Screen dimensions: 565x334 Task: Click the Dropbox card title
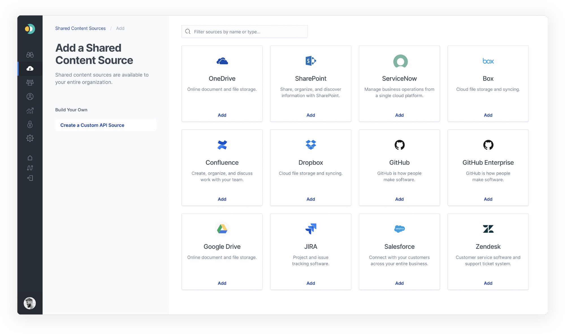311,162
